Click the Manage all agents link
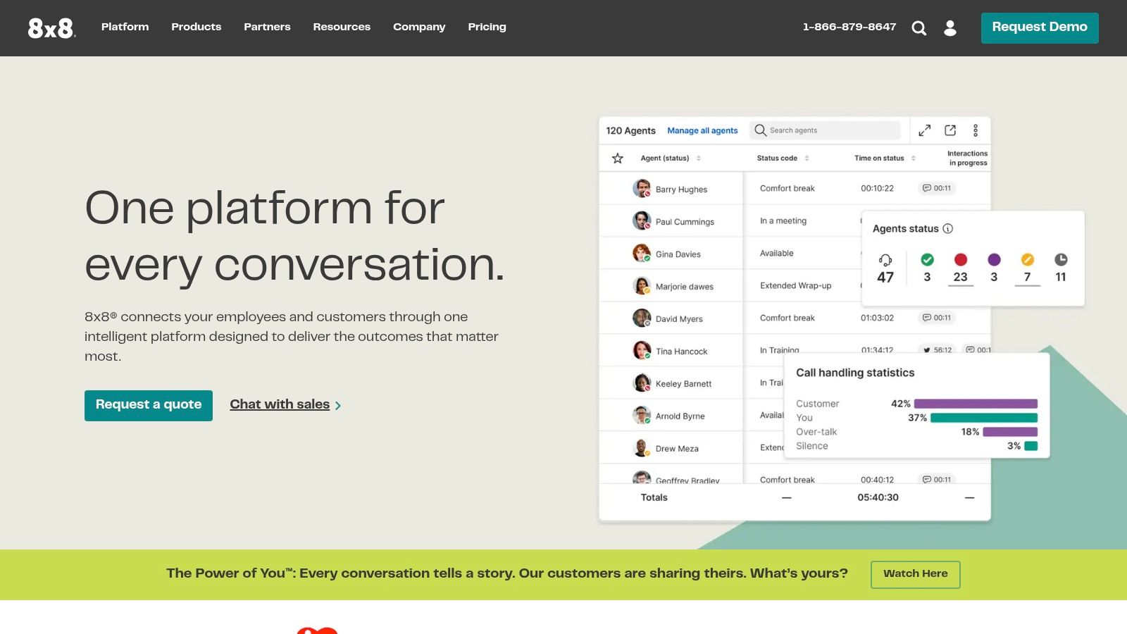The width and height of the screenshot is (1127, 634). [x=702, y=130]
